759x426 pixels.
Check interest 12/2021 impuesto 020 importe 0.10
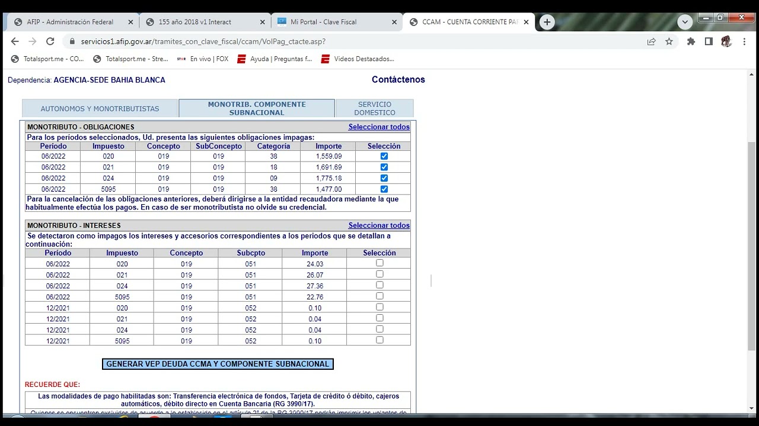coord(379,307)
